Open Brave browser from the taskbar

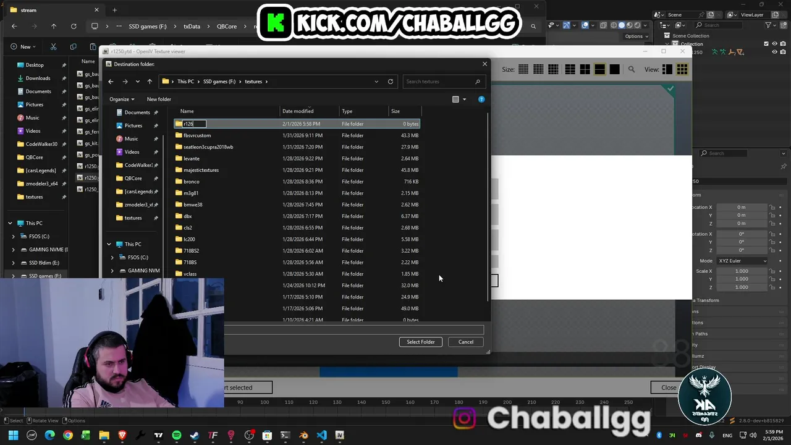(122, 435)
